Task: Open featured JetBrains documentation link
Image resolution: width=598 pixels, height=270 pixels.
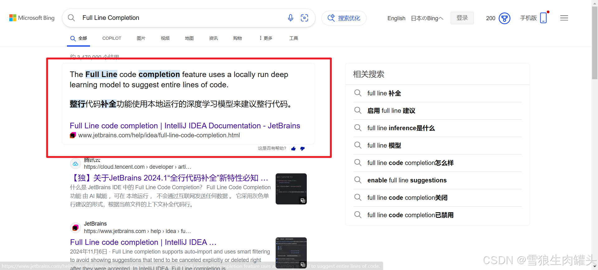Action: [185, 126]
